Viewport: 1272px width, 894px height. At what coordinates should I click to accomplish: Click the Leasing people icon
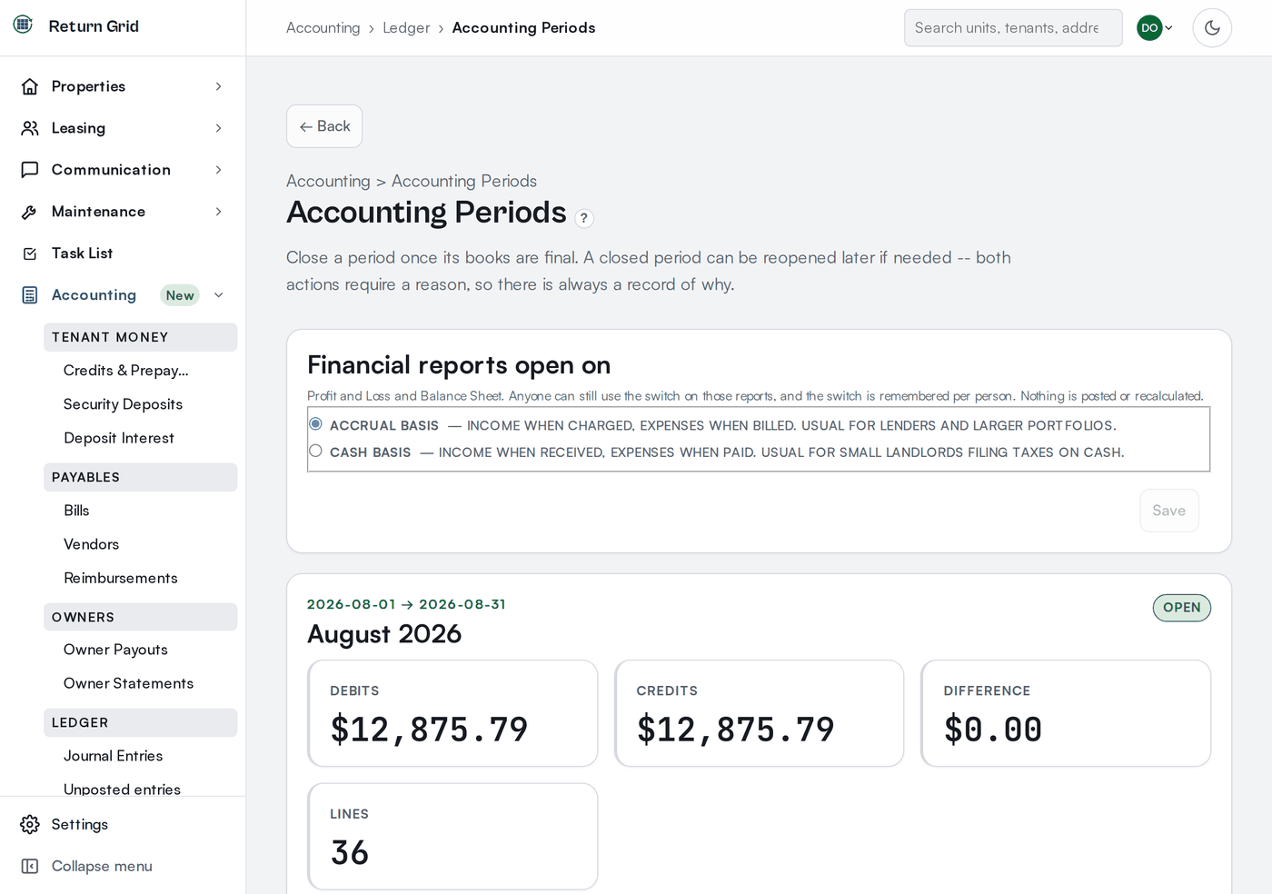pyautogui.click(x=30, y=128)
